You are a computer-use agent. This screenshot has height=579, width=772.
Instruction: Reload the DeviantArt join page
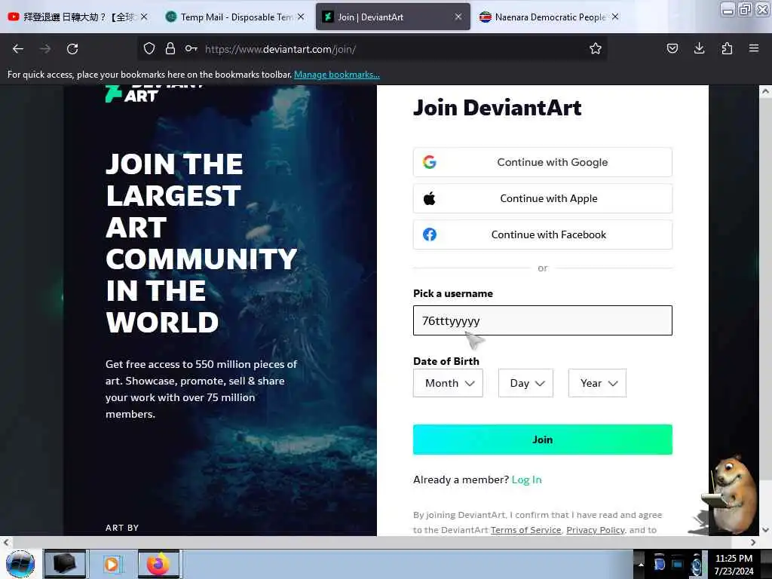[x=72, y=49]
